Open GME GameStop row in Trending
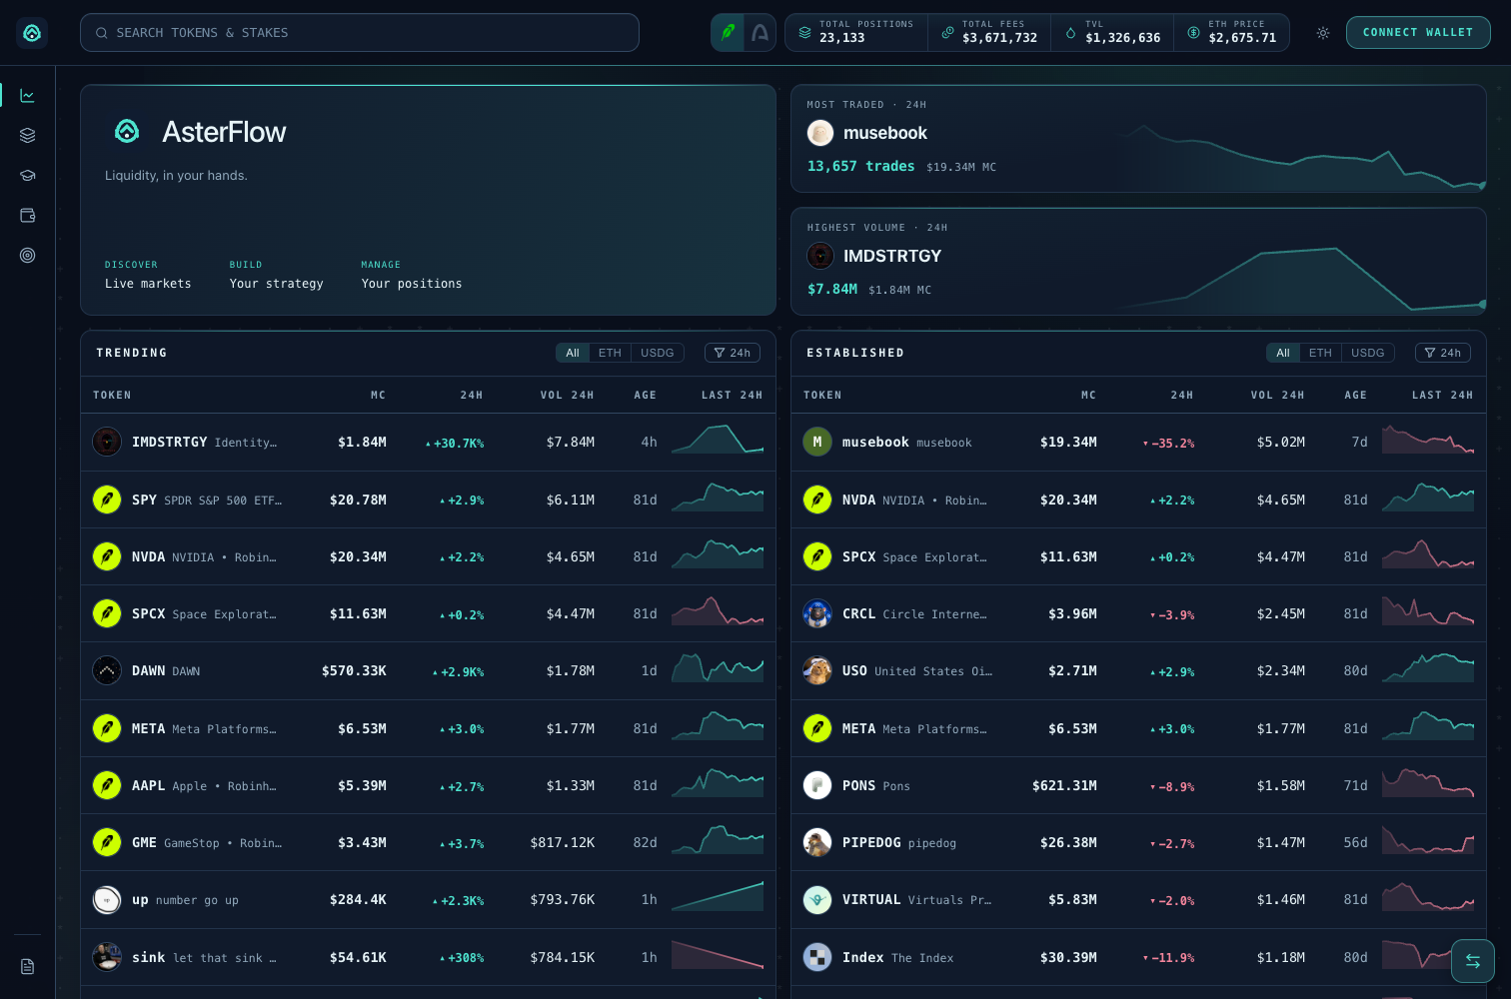This screenshot has width=1511, height=999. 428,842
